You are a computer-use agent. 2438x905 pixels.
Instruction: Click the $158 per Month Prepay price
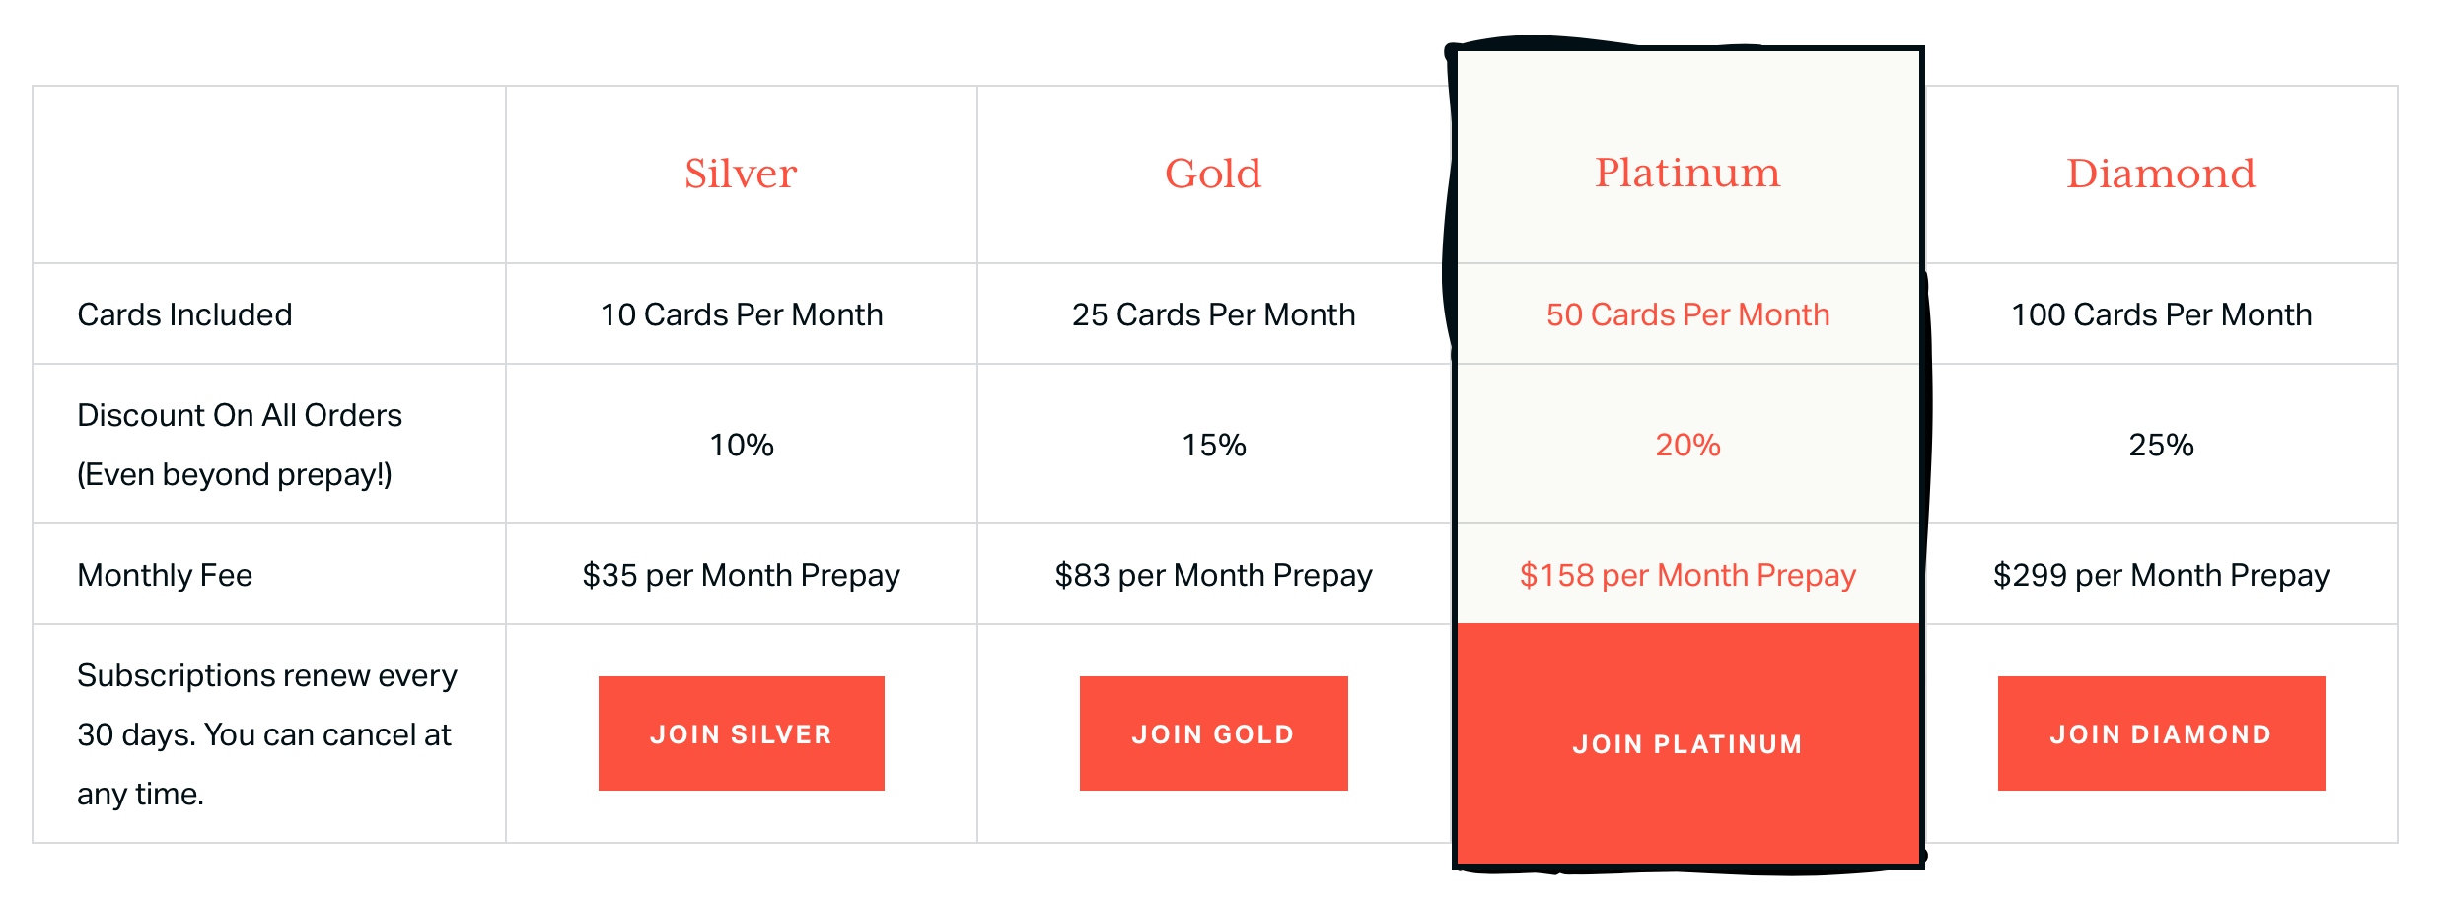(x=1687, y=574)
